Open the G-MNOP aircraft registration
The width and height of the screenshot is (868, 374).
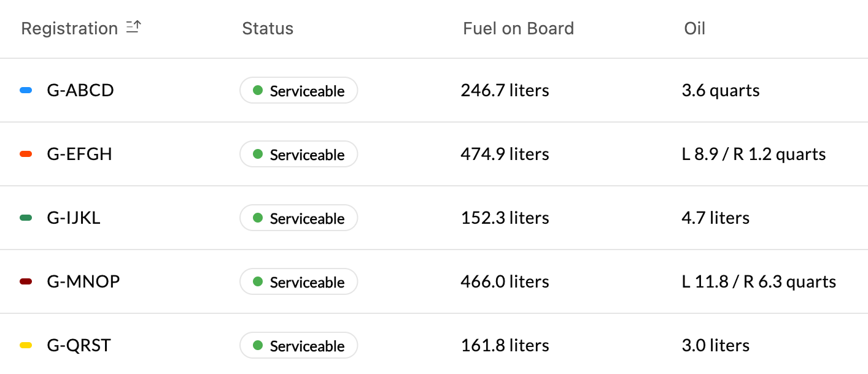click(83, 282)
